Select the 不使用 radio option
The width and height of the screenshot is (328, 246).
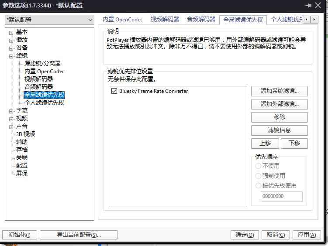point(258,166)
